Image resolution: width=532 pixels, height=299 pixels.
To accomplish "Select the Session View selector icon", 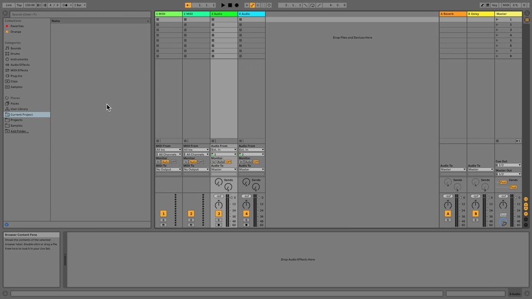I will (527, 20).
